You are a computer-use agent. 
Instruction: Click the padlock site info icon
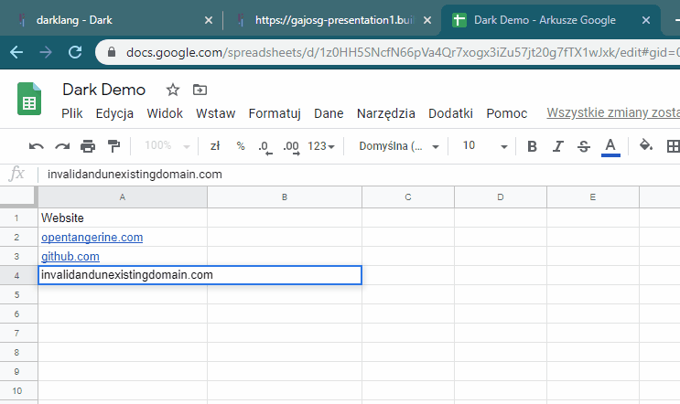pyautogui.click(x=112, y=52)
